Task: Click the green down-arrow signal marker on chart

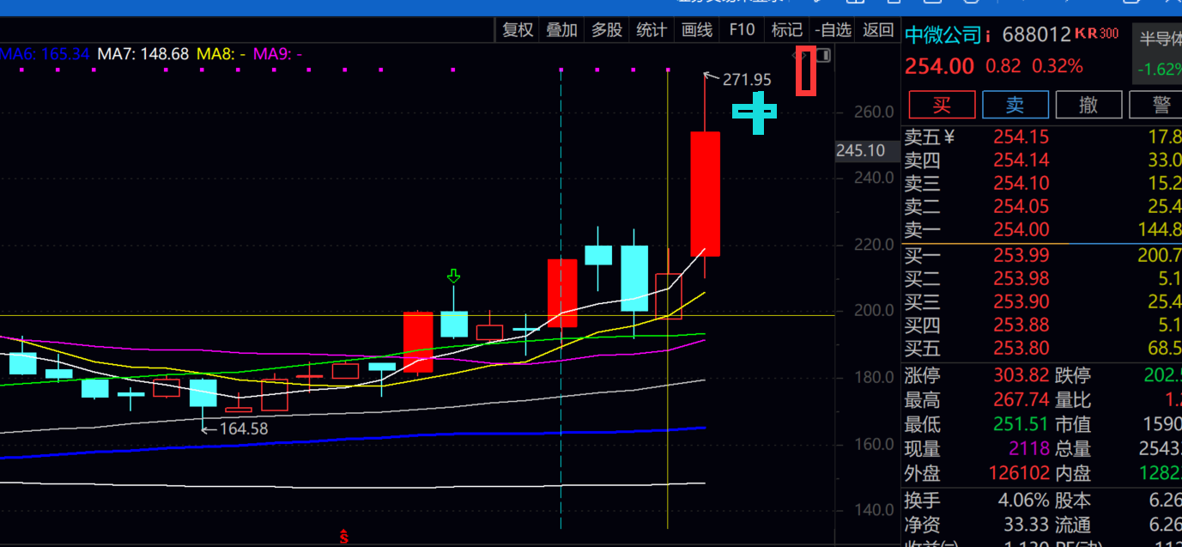Action: (453, 276)
